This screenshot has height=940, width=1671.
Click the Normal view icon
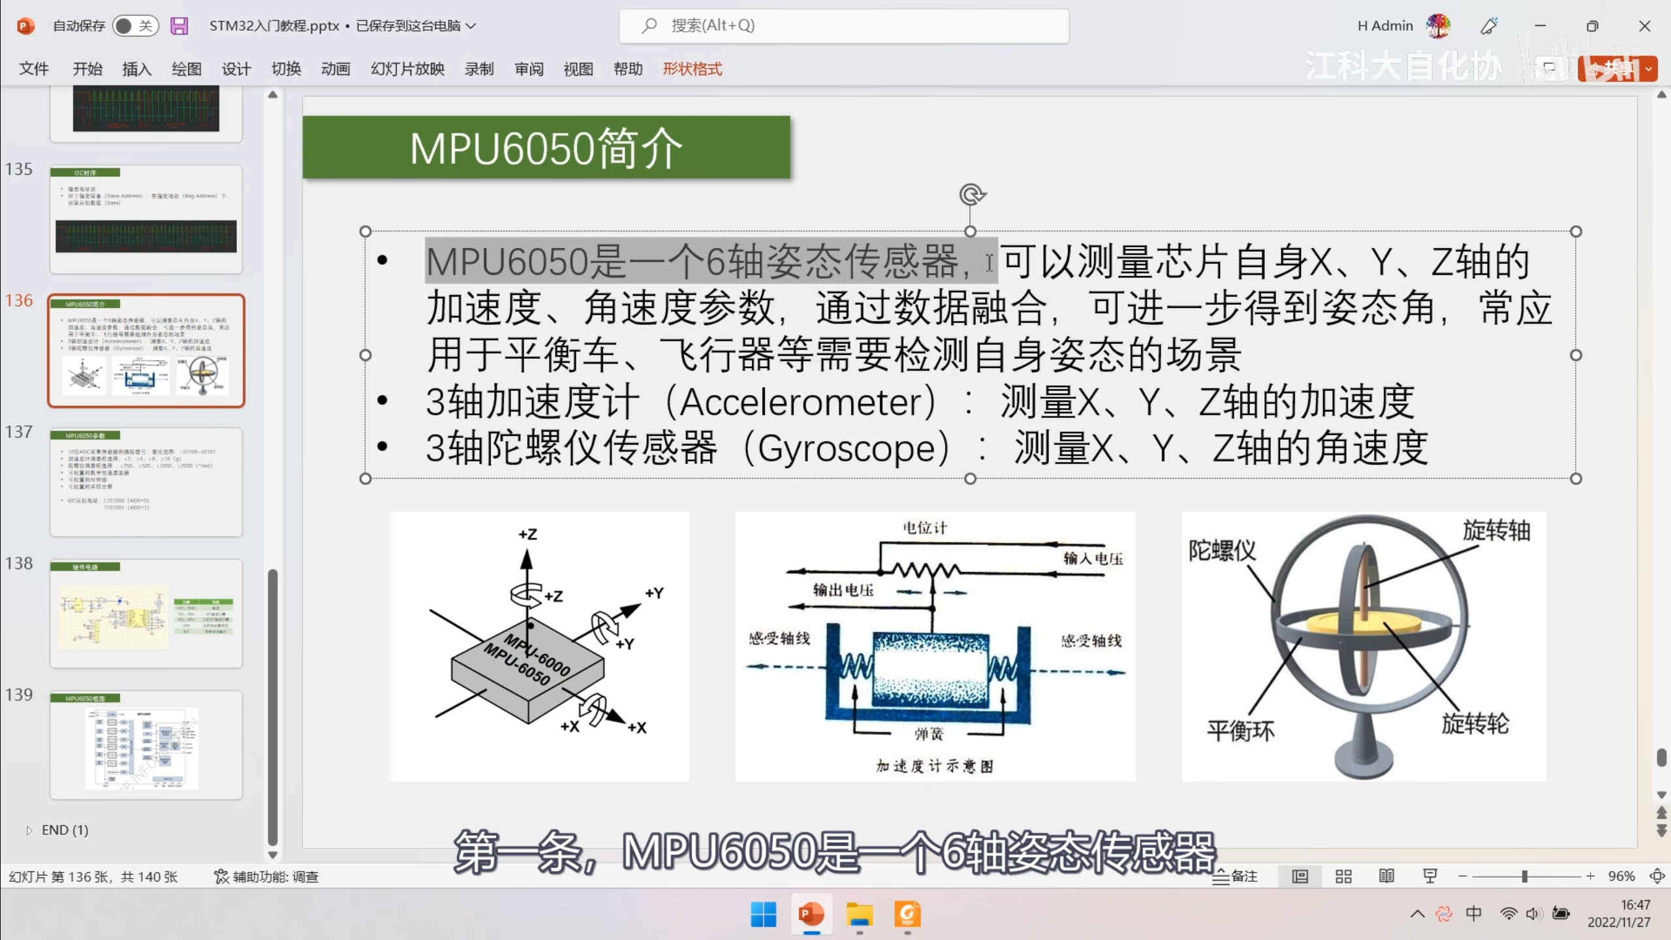click(1300, 877)
